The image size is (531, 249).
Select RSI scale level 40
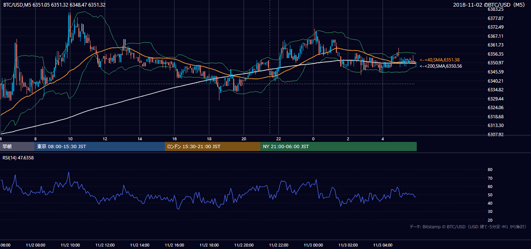pos(490,203)
